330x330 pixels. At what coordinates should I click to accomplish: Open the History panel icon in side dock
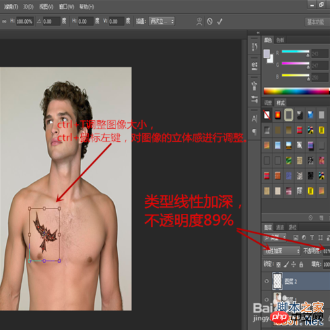pos(254,47)
